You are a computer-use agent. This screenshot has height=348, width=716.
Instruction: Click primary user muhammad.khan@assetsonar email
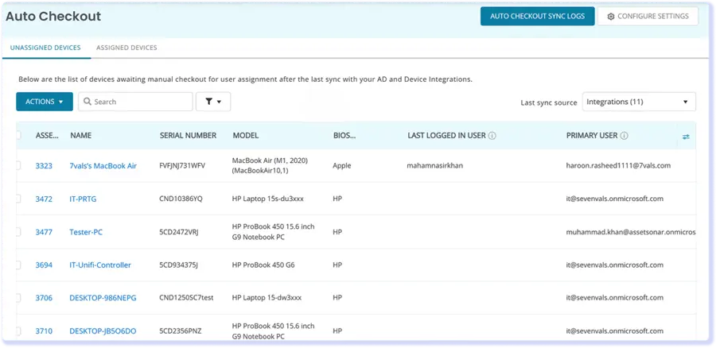[x=631, y=232]
